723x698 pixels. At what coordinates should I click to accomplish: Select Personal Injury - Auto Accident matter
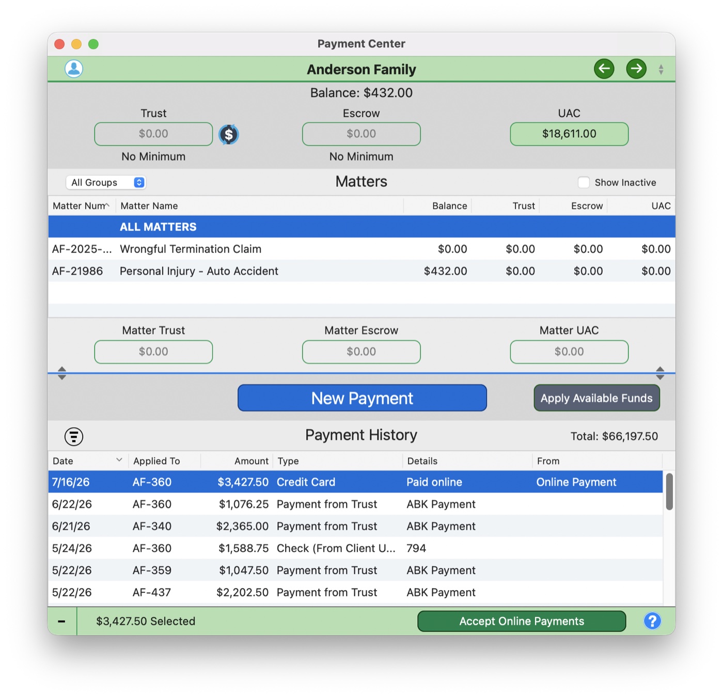361,271
